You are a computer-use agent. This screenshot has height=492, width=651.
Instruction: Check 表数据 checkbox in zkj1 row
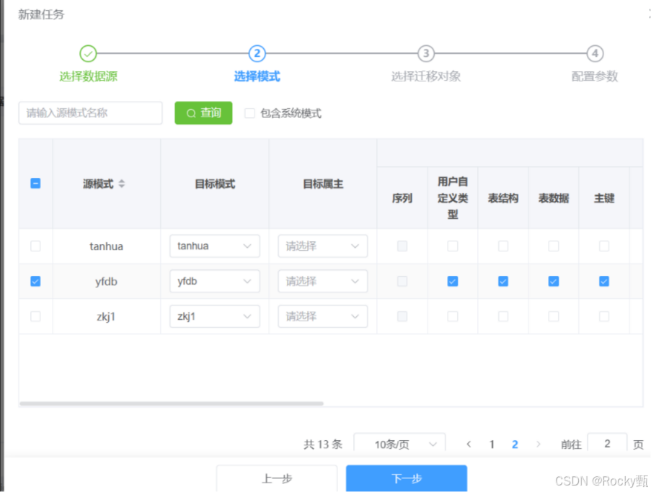[554, 316]
